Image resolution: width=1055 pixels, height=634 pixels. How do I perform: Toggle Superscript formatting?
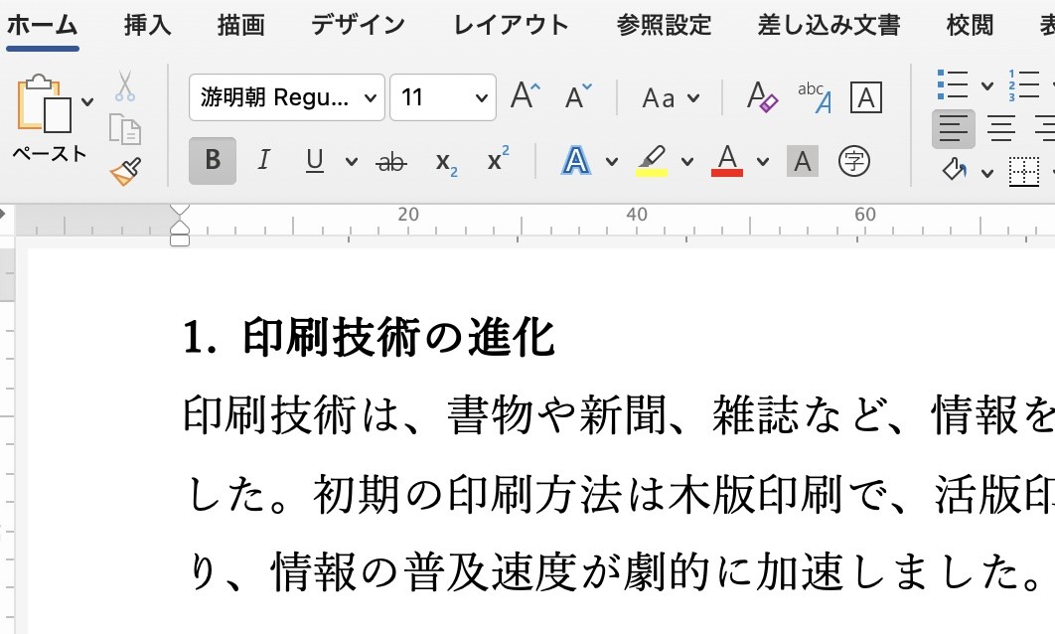point(498,160)
